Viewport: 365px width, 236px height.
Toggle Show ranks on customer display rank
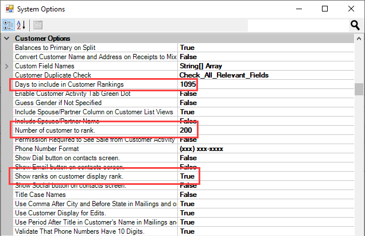pyautogui.click(x=187, y=176)
